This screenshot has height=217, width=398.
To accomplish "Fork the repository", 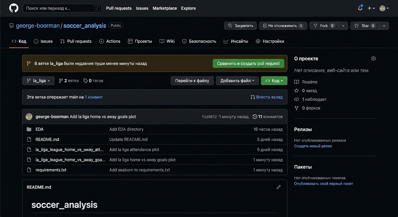I will 324,26.
